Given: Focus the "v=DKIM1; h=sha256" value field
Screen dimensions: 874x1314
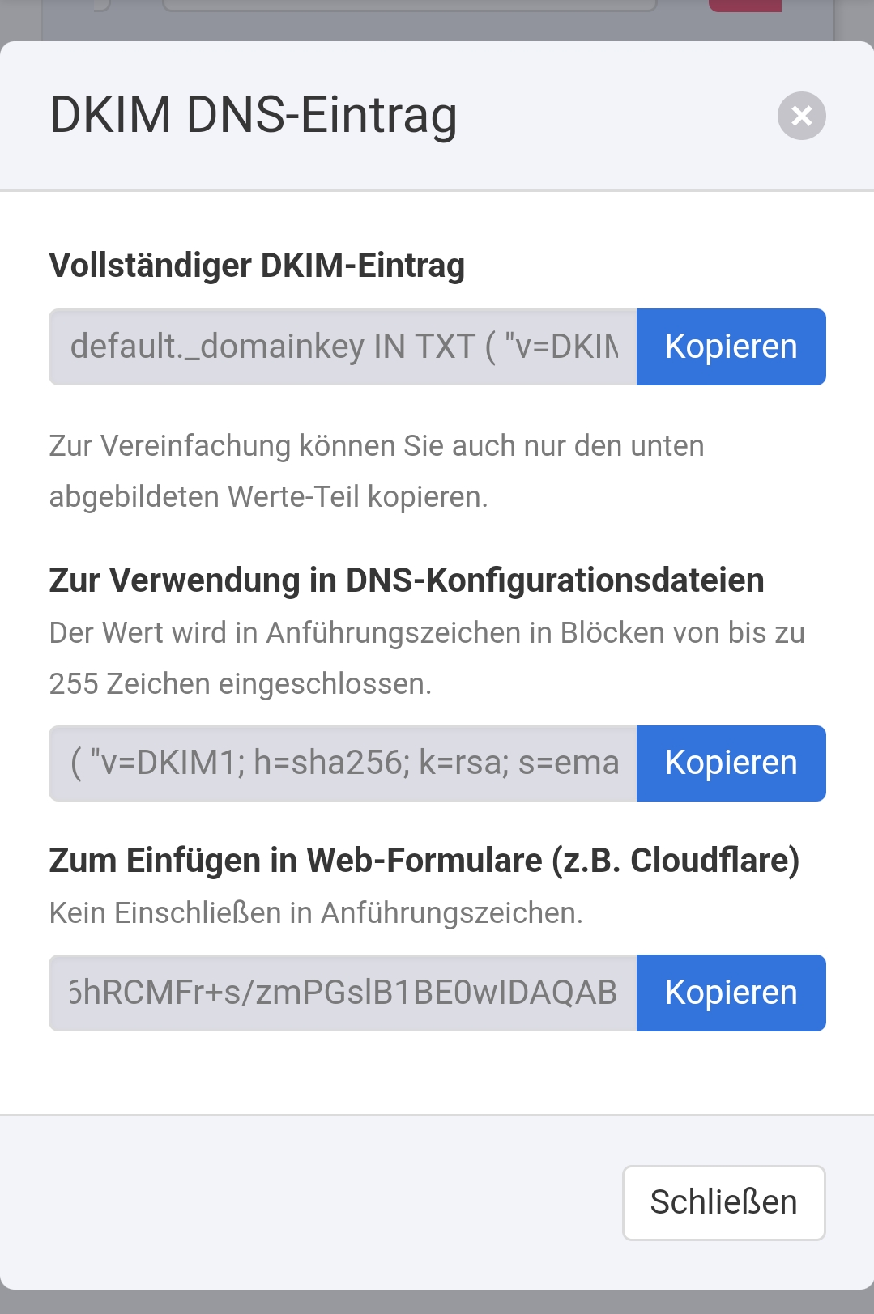Looking at the screenshot, I should (343, 763).
